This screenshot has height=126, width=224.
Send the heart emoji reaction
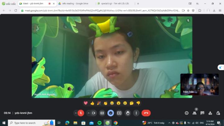point(86,103)
